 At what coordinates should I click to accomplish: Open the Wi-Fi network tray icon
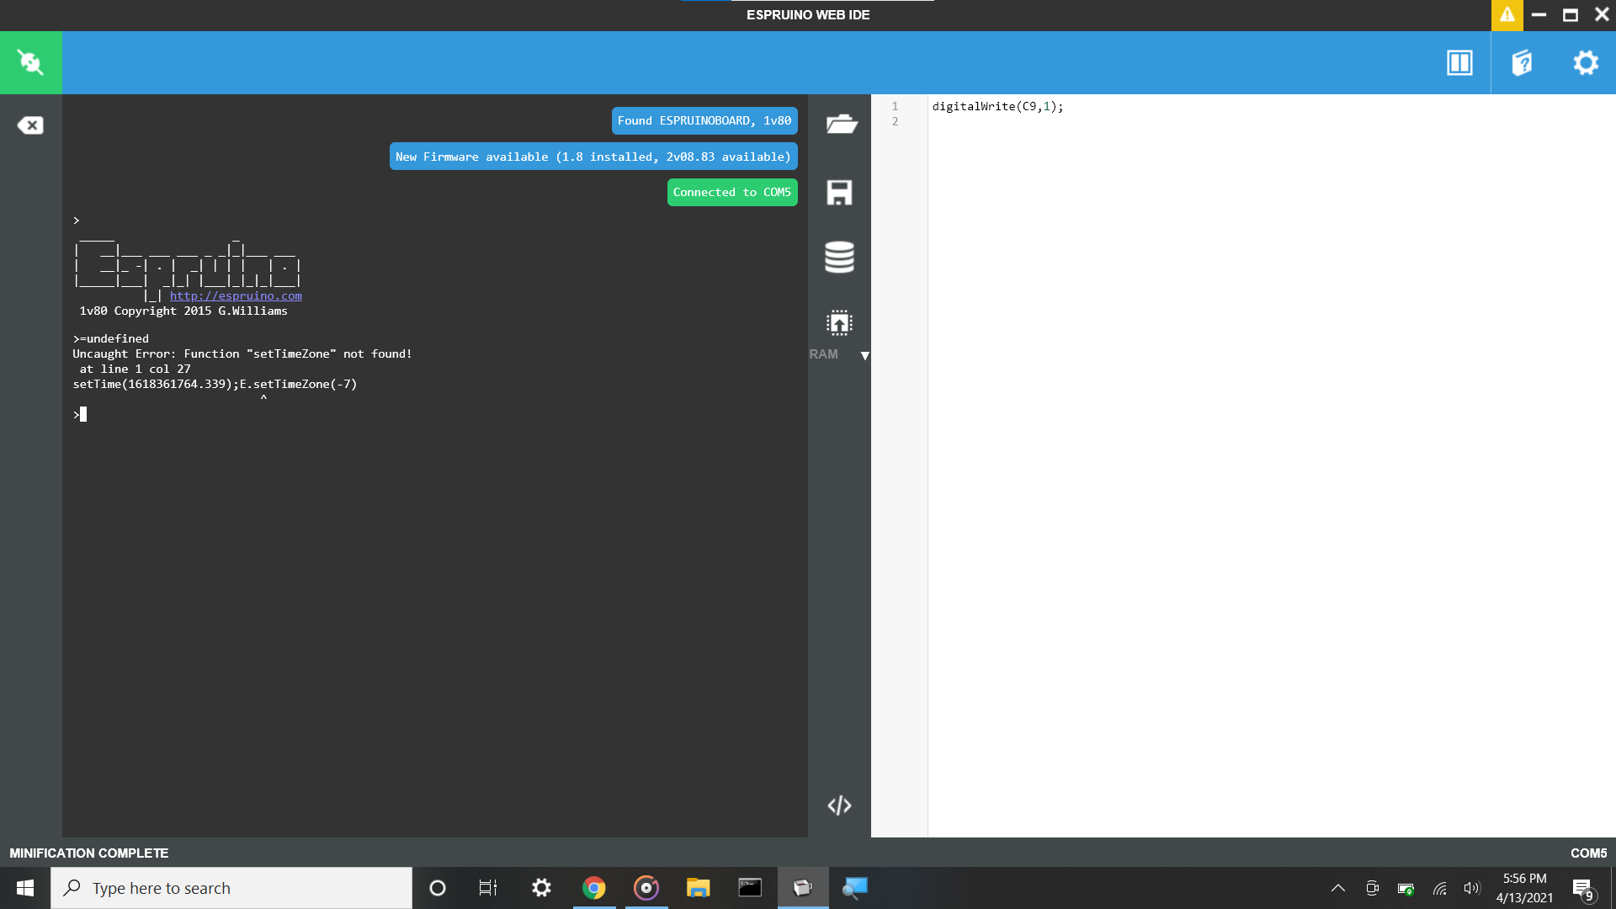1439,888
